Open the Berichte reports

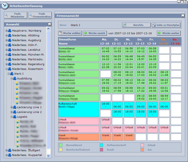click(136, 25)
